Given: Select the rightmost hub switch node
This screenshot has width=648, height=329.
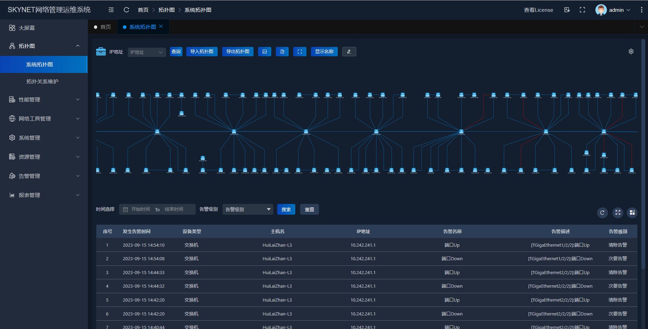Looking at the screenshot, I should click(x=604, y=131).
